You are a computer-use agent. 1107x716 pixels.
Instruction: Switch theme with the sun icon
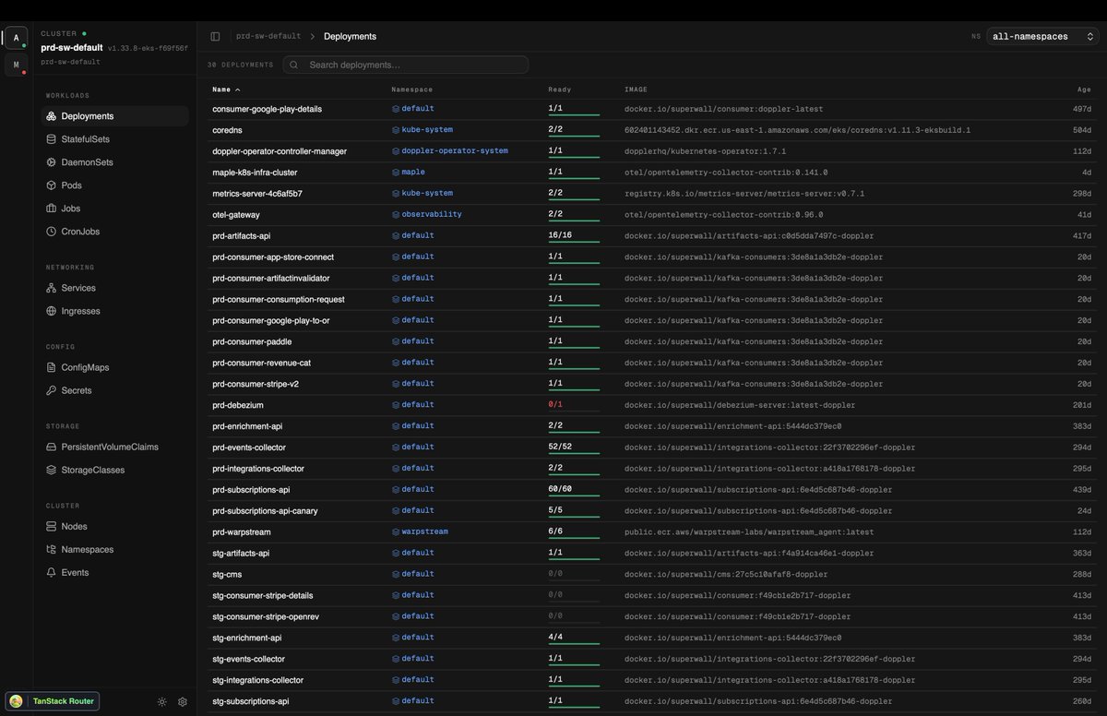pos(162,702)
